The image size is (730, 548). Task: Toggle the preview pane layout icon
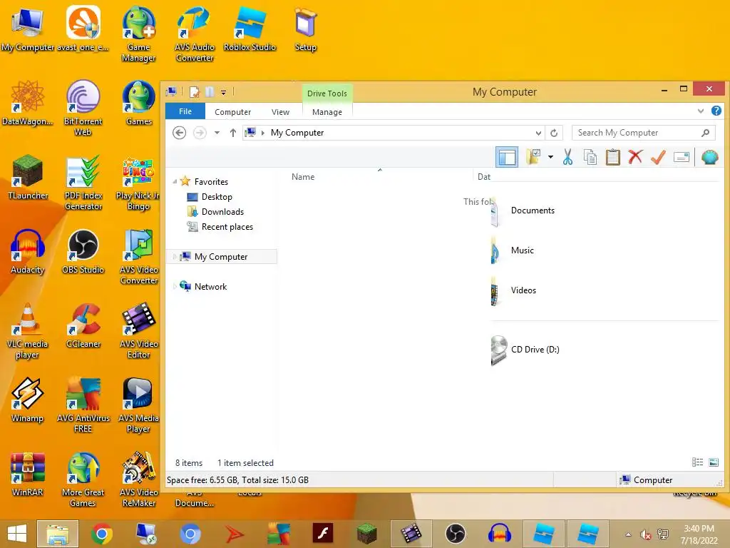(x=507, y=157)
